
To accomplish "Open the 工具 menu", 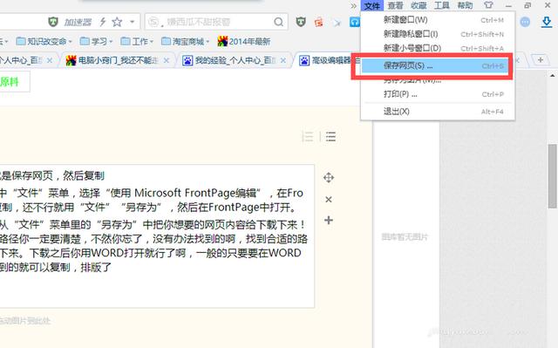I will [x=442, y=6].
